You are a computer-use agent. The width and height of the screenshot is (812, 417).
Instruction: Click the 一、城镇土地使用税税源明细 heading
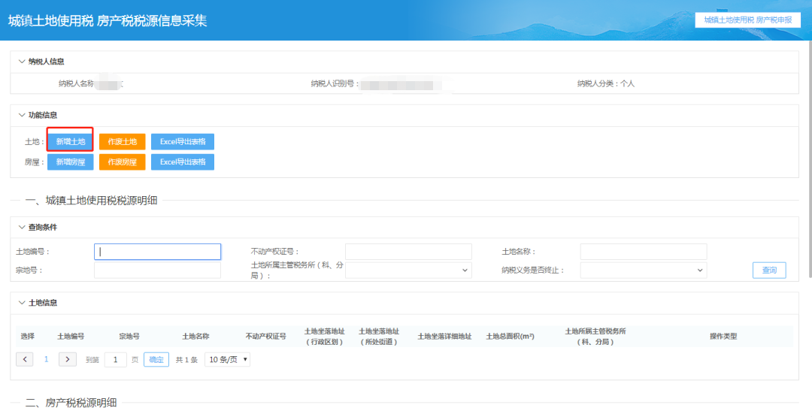91,201
